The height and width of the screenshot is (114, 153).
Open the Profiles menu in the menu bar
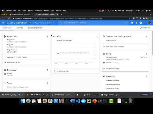(x=47, y=11)
